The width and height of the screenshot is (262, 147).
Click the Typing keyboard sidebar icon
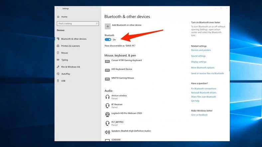(58, 60)
